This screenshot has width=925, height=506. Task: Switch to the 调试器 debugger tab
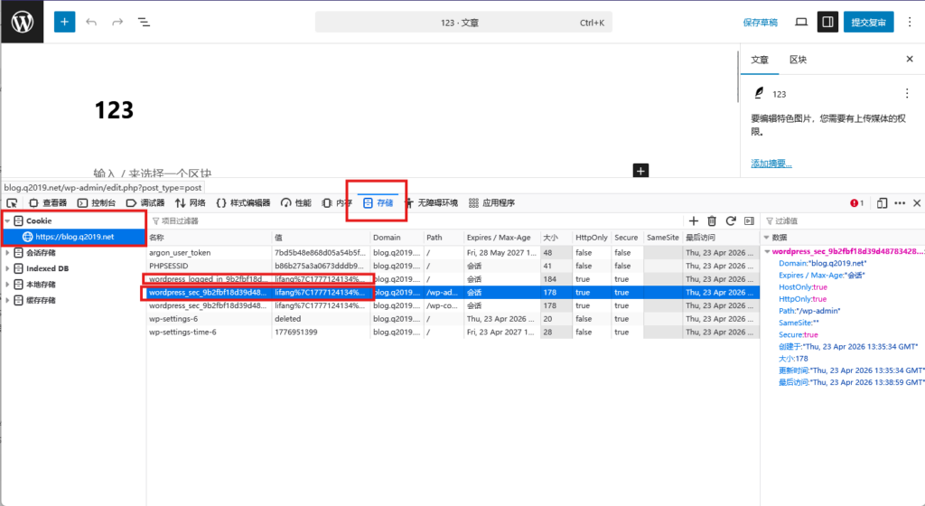pos(145,203)
